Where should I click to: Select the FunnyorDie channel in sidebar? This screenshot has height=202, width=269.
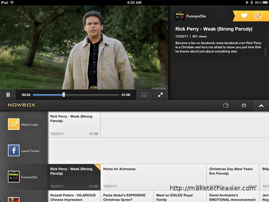[13, 177]
